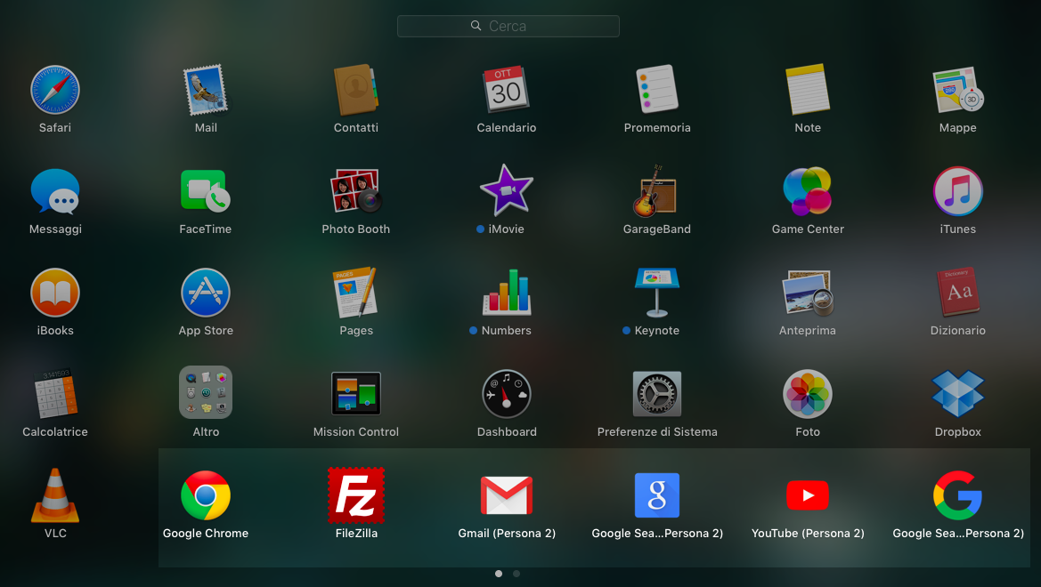Open the Safari app

click(x=55, y=90)
